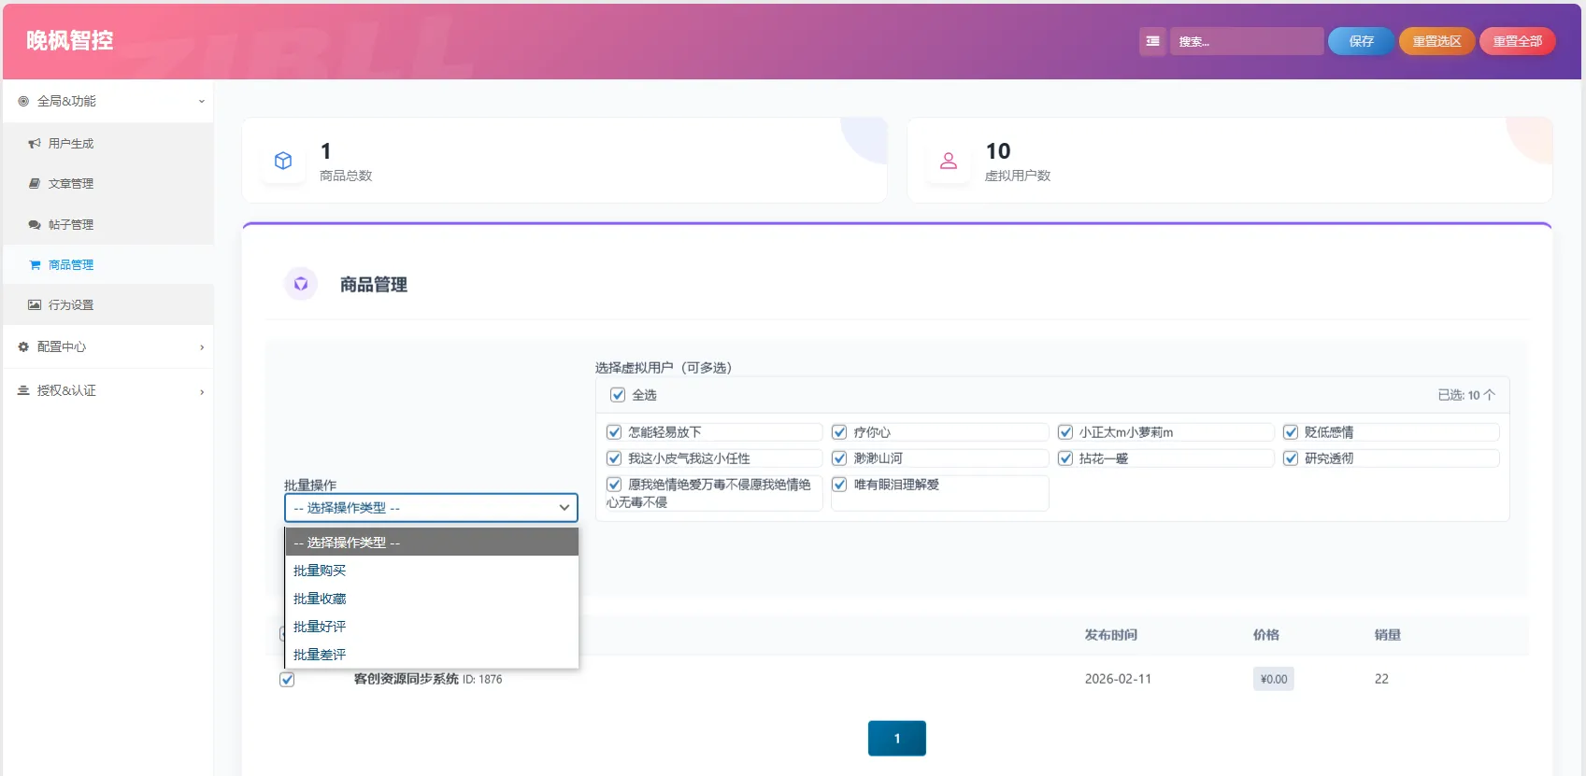Click the 全局&功能 circle icon
Viewport: 1586px width, 776px height.
coord(23,101)
